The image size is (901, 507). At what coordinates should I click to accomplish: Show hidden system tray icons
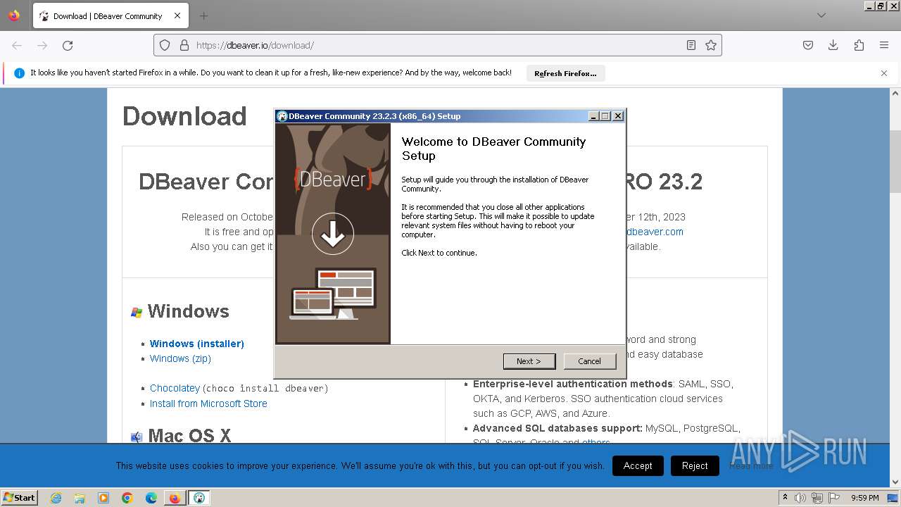click(x=785, y=498)
